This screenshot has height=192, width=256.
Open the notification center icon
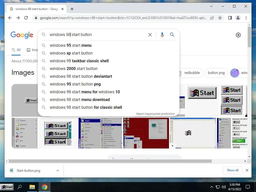click(248, 187)
